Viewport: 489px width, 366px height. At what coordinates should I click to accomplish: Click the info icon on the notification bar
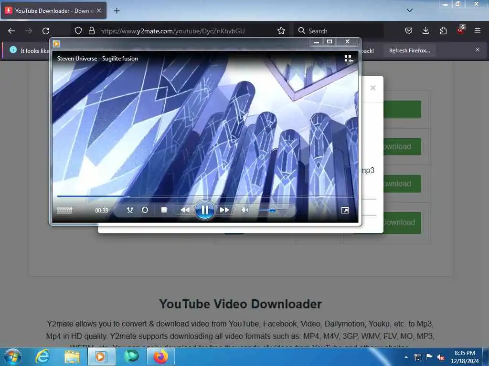coord(13,50)
